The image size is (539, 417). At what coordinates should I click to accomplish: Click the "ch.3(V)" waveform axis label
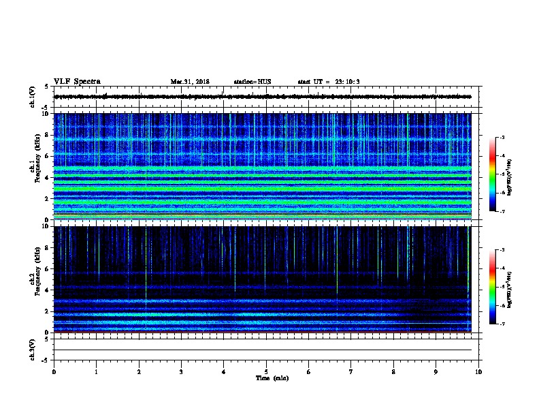[x=32, y=350]
